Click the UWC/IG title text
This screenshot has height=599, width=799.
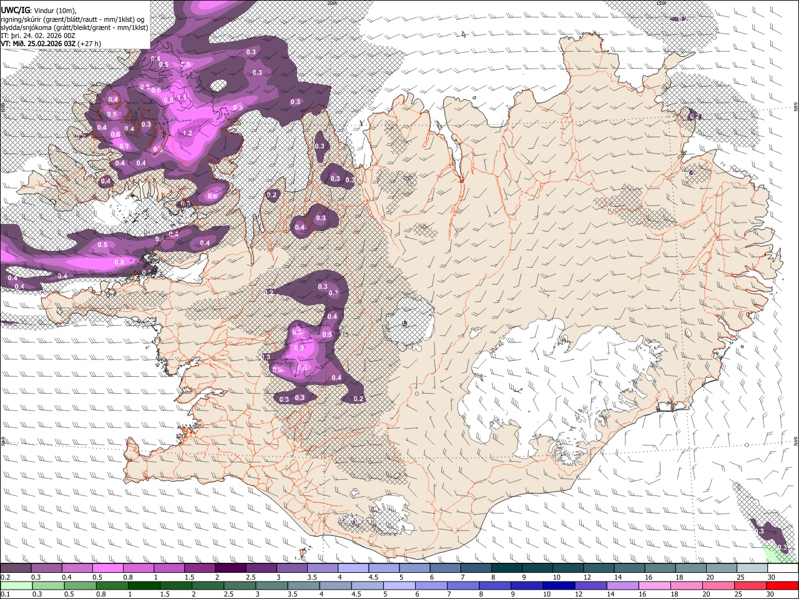pos(14,10)
